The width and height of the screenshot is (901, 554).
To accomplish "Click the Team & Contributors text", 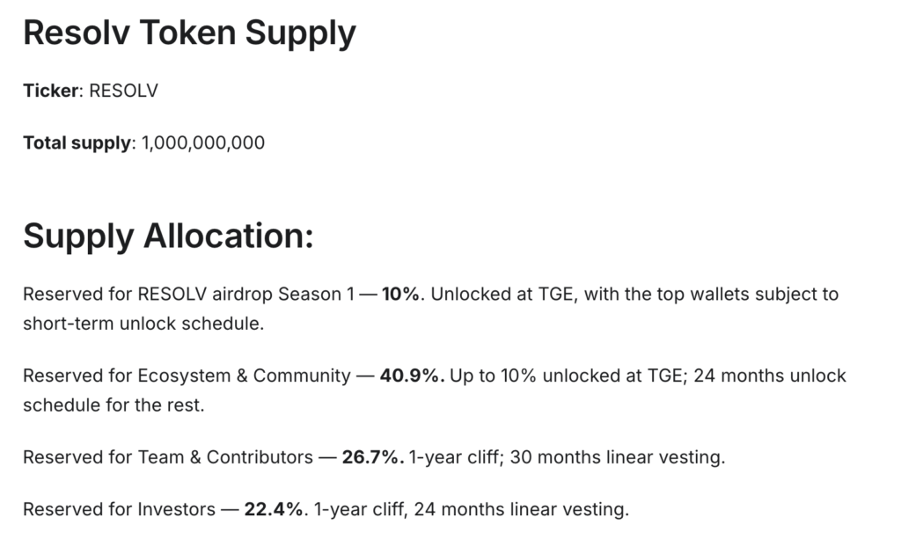I will [225, 457].
